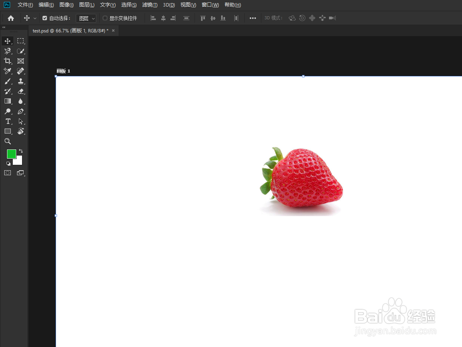Select the Horizontal Type tool

(8, 121)
